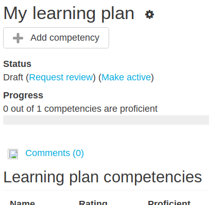The width and height of the screenshot is (209, 205).
Task: Click the word 'proficient' in the progress summary
Action: [x=138, y=109]
